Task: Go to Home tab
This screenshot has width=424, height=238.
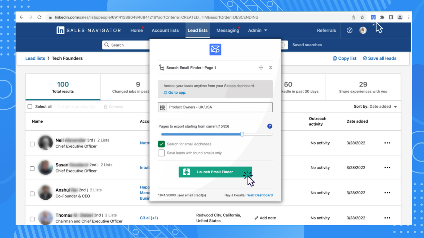Action: (136, 30)
